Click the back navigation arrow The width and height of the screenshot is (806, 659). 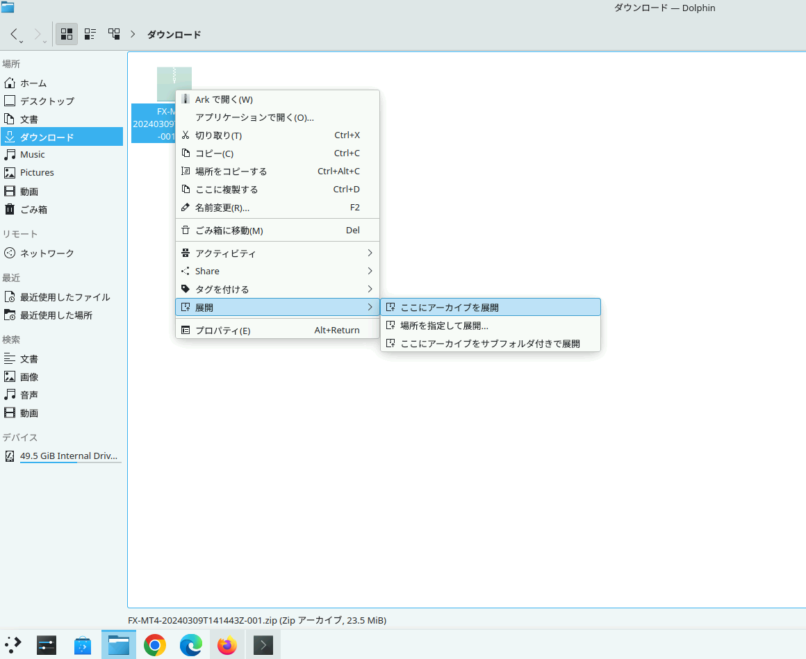15,33
